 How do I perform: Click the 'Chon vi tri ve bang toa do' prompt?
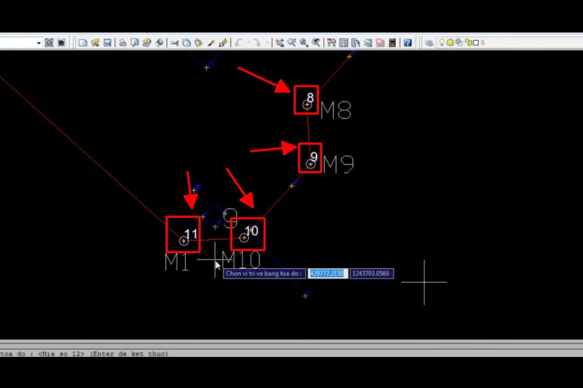tap(264, 274)
